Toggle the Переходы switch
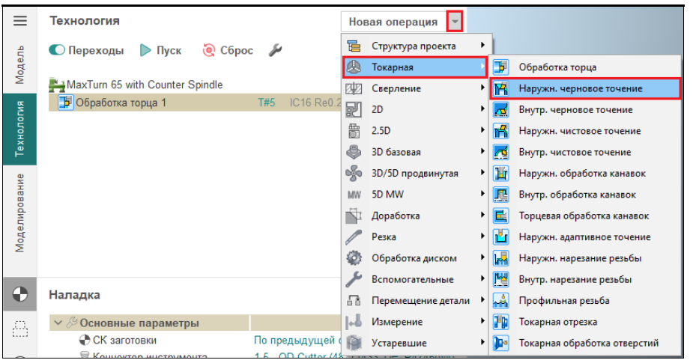The height and width of the screenshot is (363, 693). [58, 51]
